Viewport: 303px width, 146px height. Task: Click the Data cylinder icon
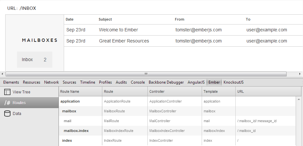(7, 114)
